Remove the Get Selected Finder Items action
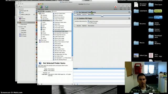 coord(129,12)
